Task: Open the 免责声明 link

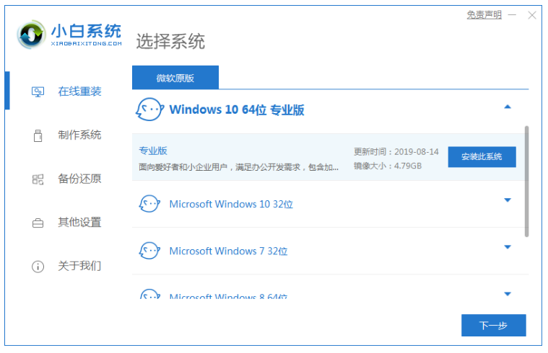Action: [484, 14]
